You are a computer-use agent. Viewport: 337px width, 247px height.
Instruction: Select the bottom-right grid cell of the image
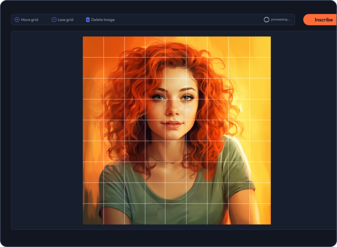(260, 214)
